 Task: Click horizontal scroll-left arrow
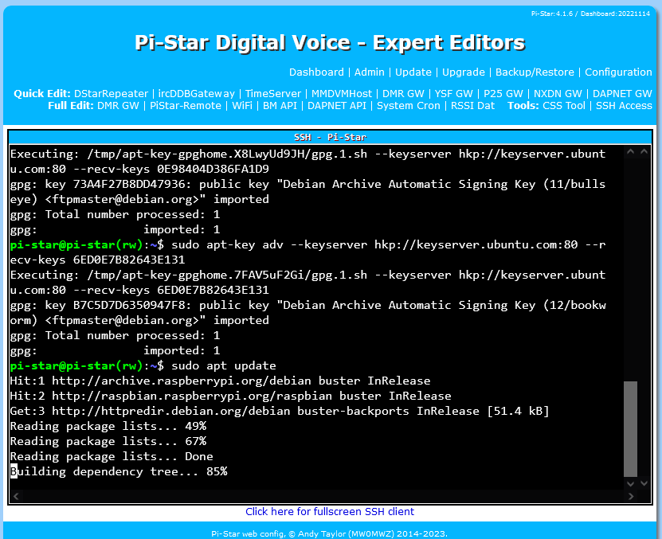click(16, 496)
